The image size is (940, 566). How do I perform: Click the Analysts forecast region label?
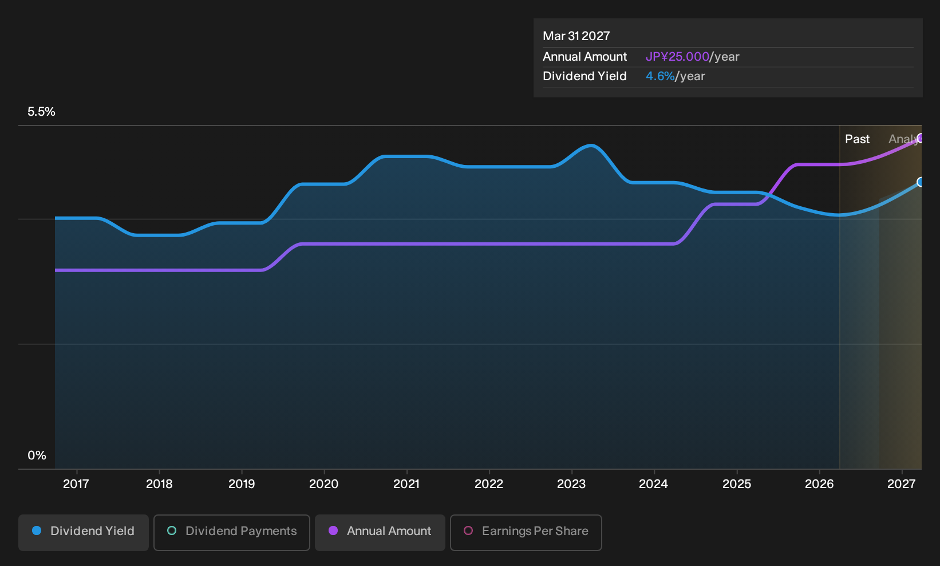(x=905, y=139)
